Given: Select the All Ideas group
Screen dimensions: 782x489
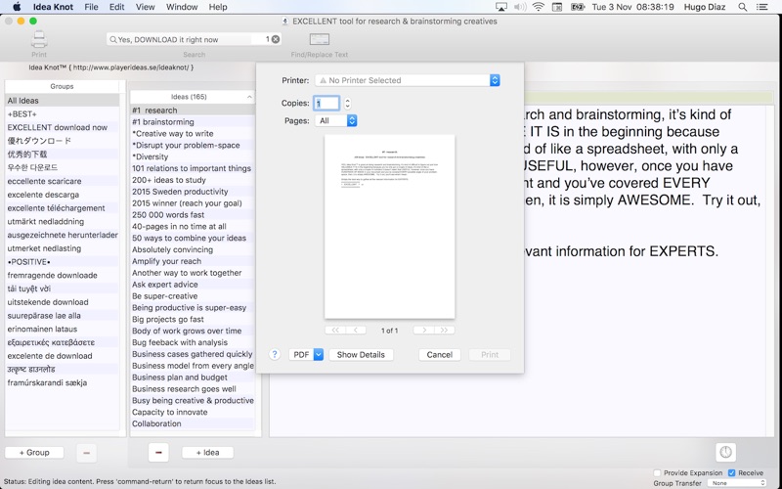Looking at the screenshot, I should [x=62, y=101].
